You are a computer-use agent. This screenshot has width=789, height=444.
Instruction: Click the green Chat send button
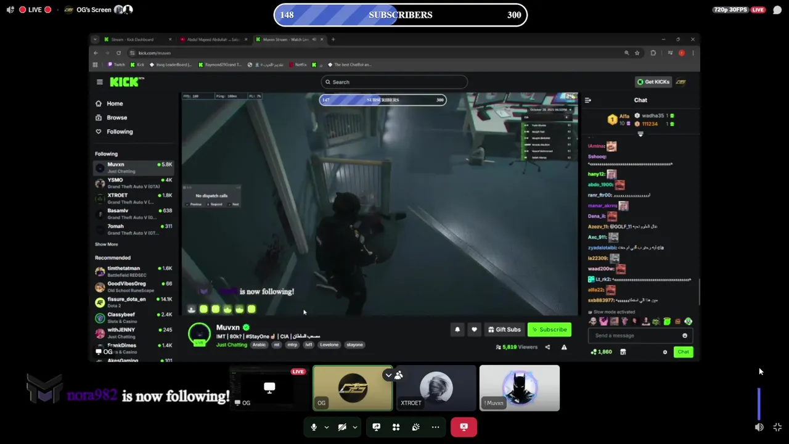click(x=683, y=352)
